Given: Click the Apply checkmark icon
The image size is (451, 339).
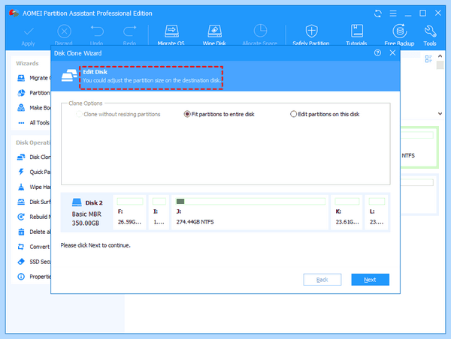Looking at the screenshot, I should (29, 31).
